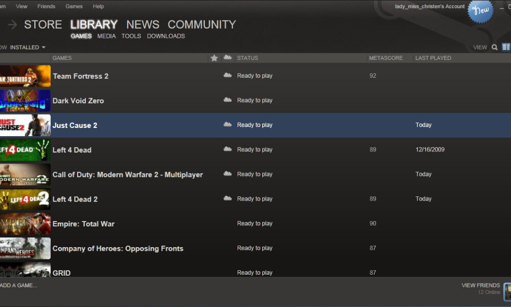This screenshot has width=511, height=307.
Task: Select the Company of Heroes thumbnail
Action: [25, 248]
